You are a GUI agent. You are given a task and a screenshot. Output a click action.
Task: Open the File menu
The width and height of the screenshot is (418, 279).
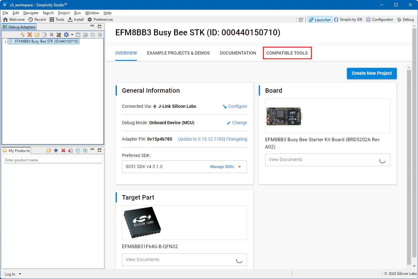point(5,13)
